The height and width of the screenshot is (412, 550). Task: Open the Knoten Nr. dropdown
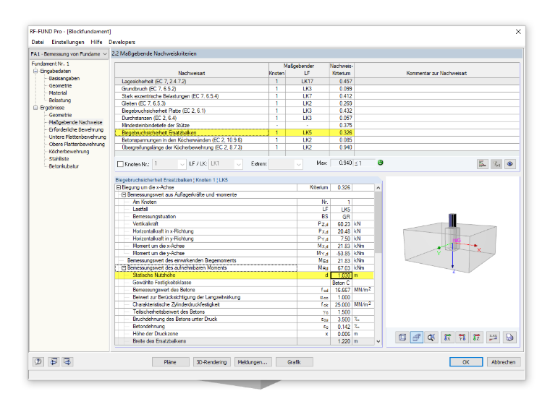coord(182,164)
